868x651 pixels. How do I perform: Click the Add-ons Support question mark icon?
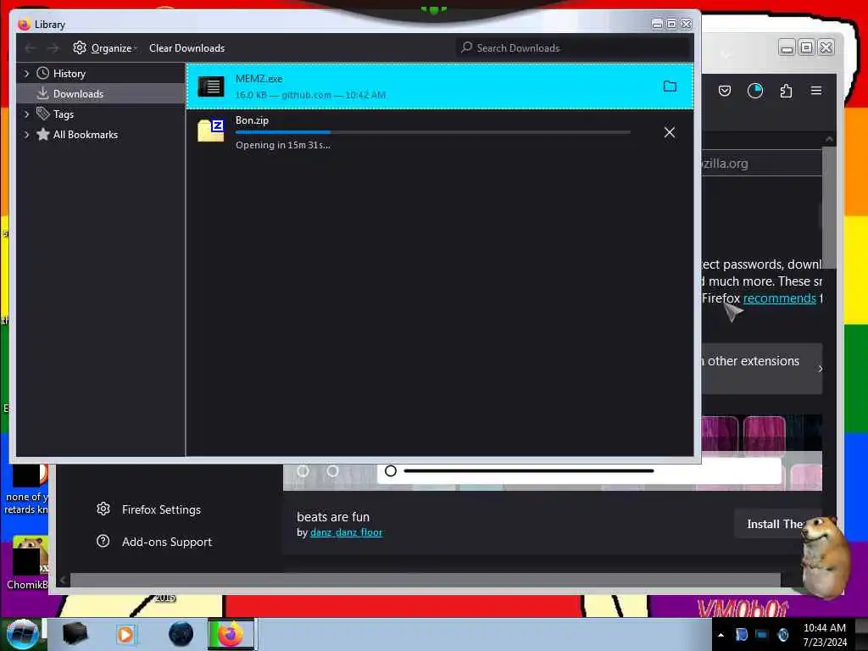point(103,541)
